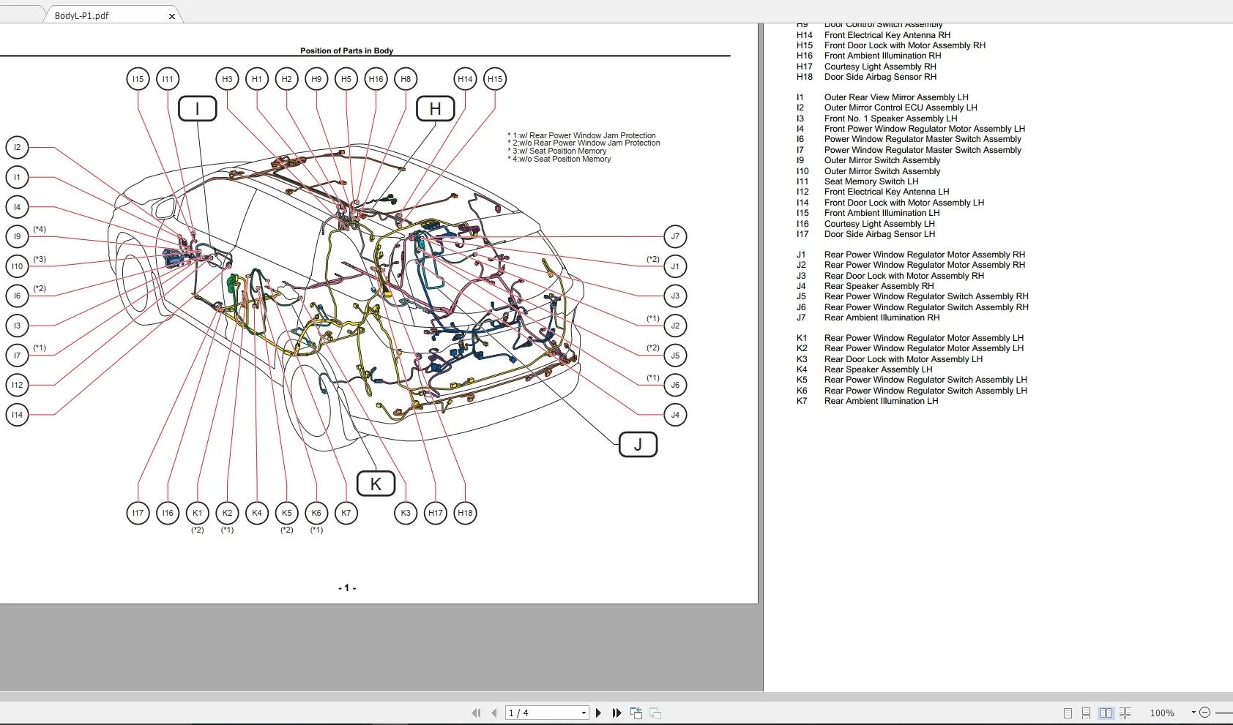Go to the next page

click(598, 713)
